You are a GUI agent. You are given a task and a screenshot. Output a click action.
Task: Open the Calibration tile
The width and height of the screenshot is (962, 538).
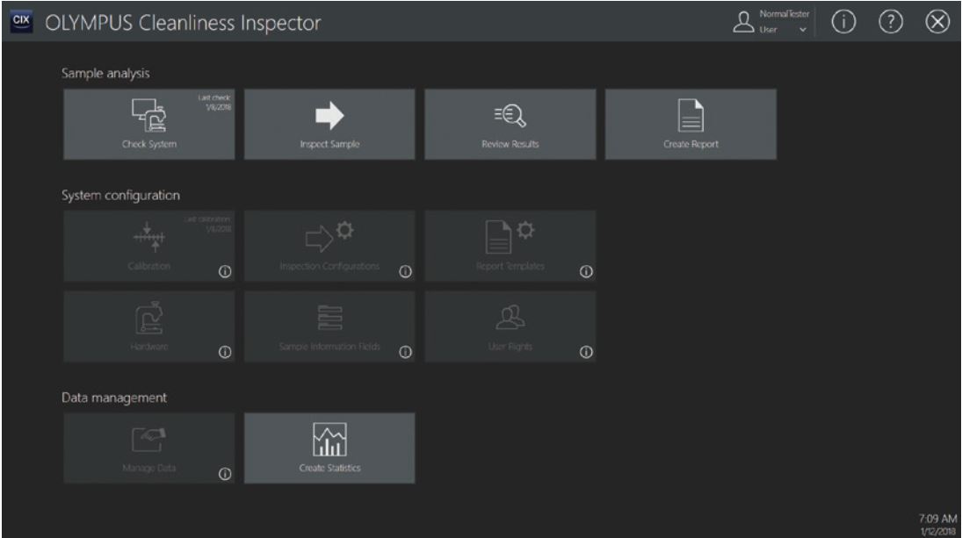149,247
